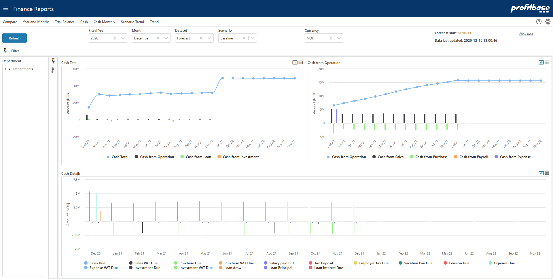
Task: Clear the Fiscal Year 2020 selection
Action: pyautogui.click(x=115, y=38)
